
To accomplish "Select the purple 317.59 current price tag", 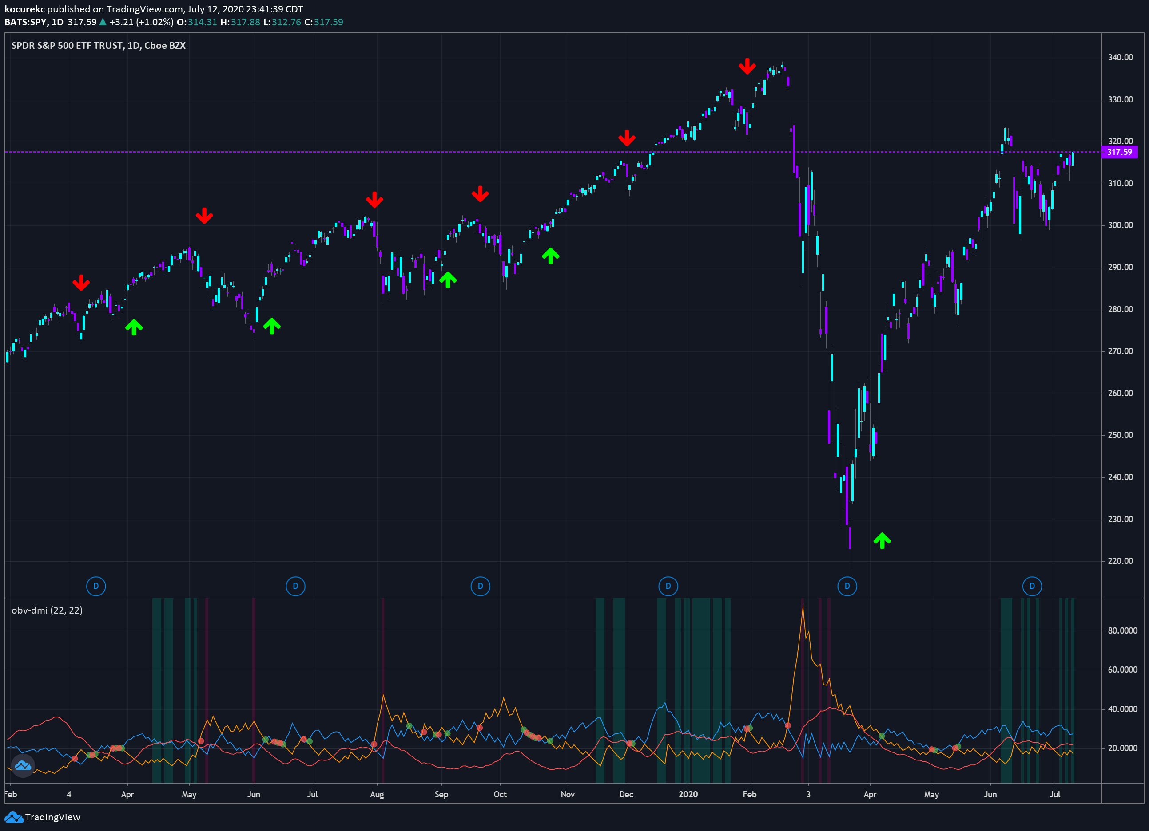I will [x=1120, y=152].
